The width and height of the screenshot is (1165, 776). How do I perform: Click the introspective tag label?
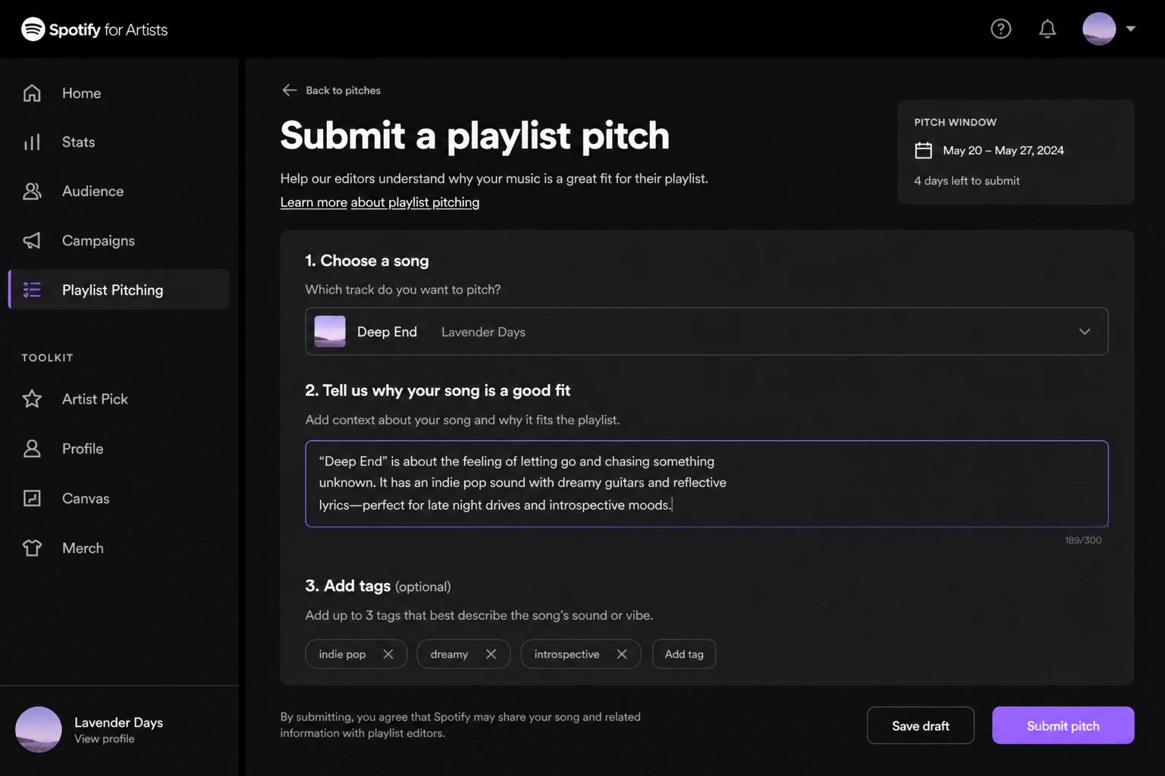coord(567,654)
